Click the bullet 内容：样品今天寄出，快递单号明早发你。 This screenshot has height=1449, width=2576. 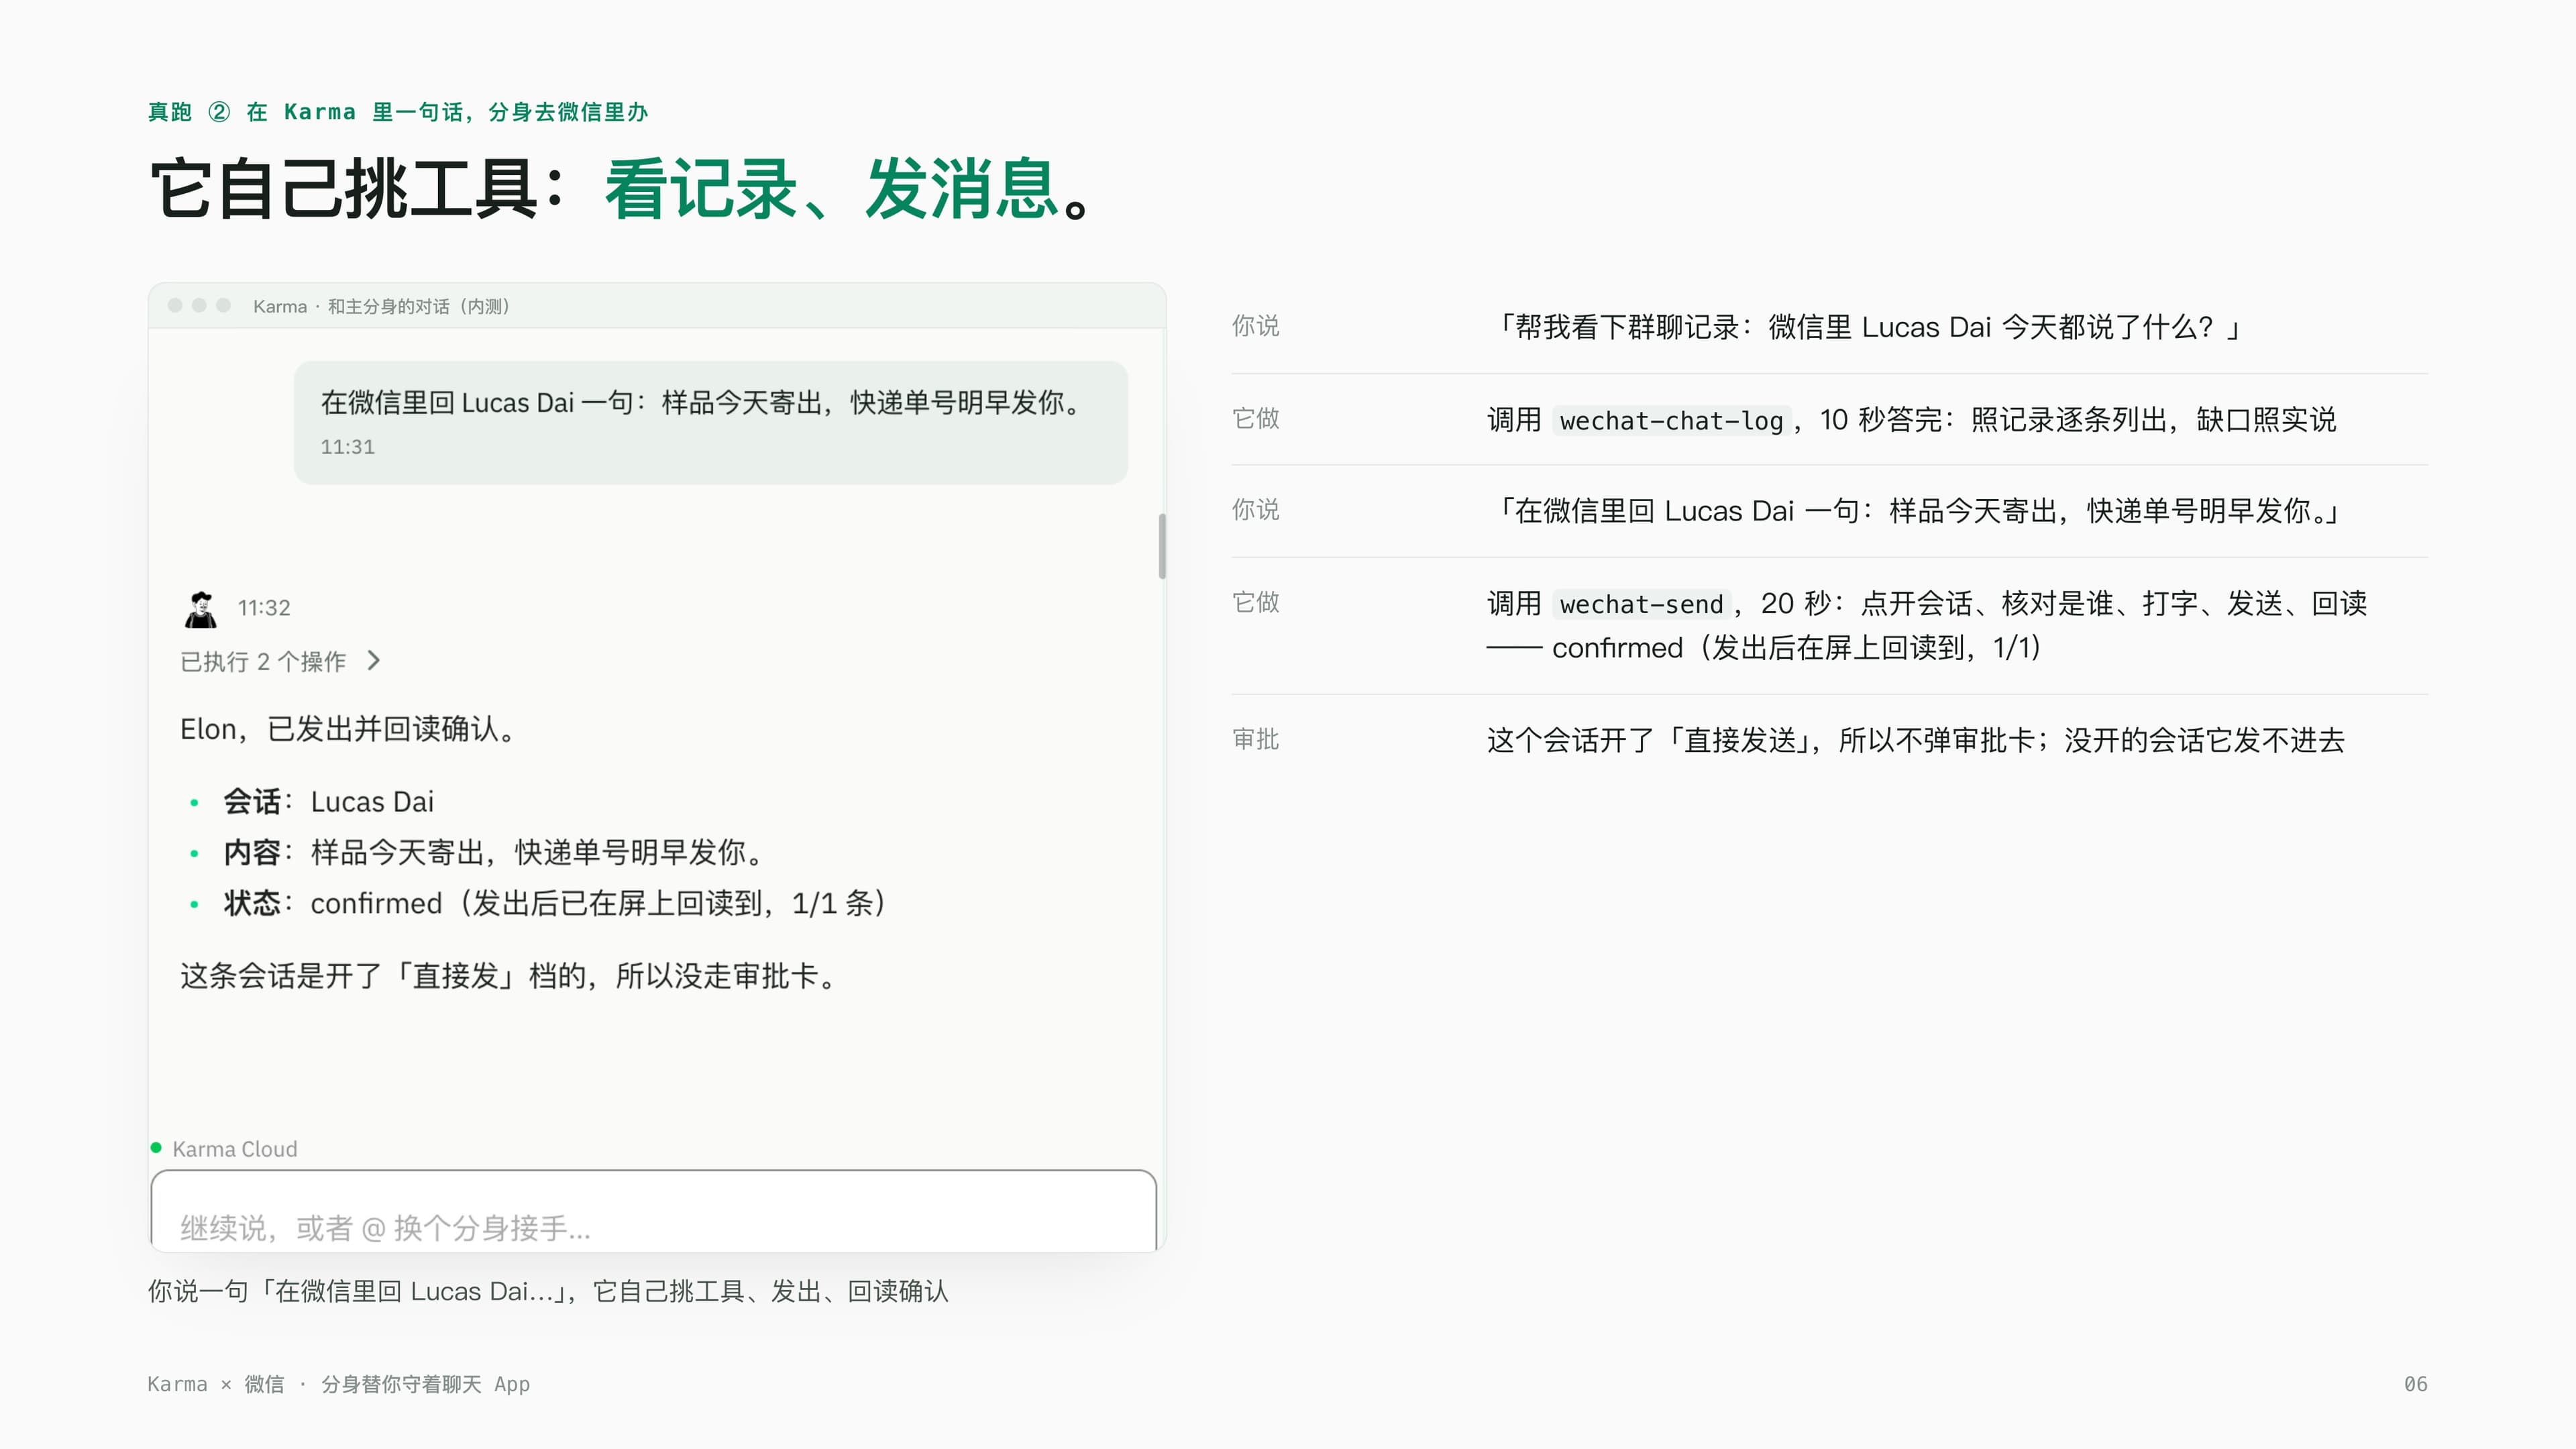(x=496, y=853)
